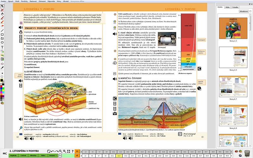253x158 pixels.
Task: Click the undo arrow in bottom toolbar
Action: coord(53,151)
